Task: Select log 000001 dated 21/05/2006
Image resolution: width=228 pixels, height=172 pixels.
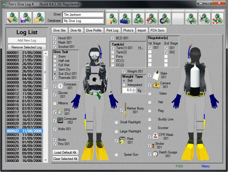Action: coord(24,53)
